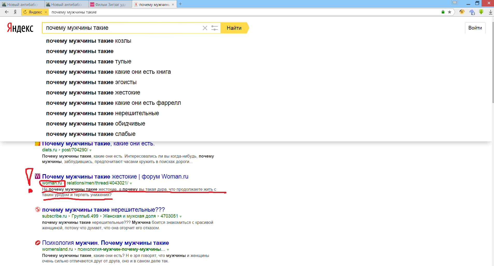
Task: Click the reload icon in the Яндекс chip
Action: pos(25,12)
